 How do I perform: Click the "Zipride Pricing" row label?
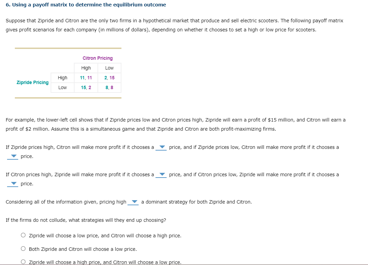[x=32, y=82]
